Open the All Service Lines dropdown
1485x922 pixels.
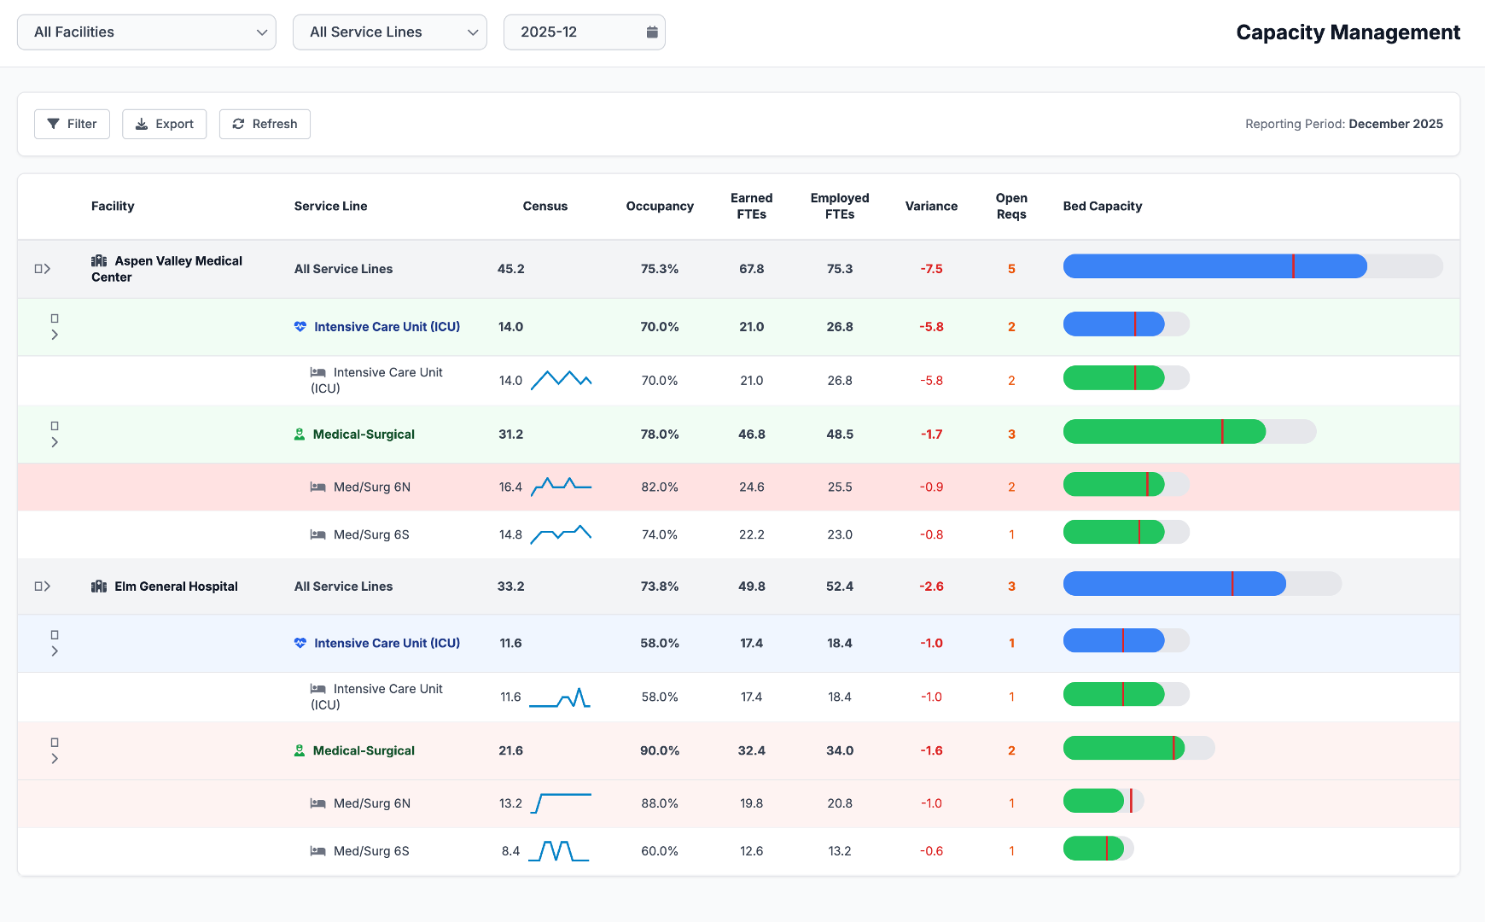pos(389,32)
